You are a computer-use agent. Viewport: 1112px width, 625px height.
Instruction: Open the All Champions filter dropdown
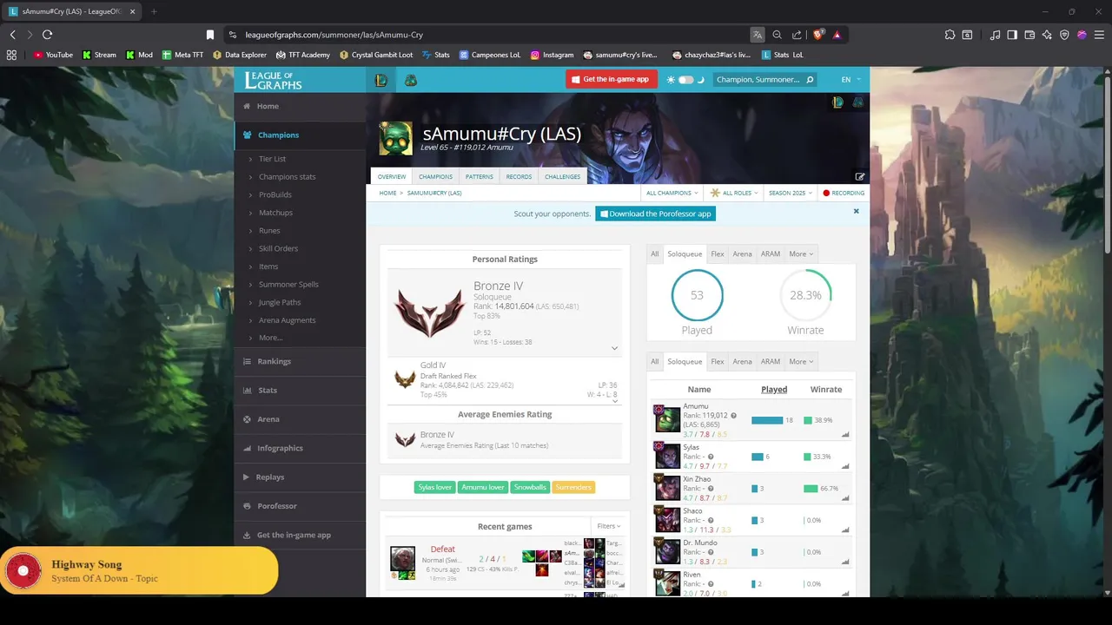pyautogui.click(x=672, y=193)
